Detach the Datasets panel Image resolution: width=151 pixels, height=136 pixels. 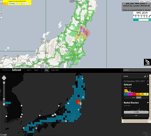pos(145,77)
